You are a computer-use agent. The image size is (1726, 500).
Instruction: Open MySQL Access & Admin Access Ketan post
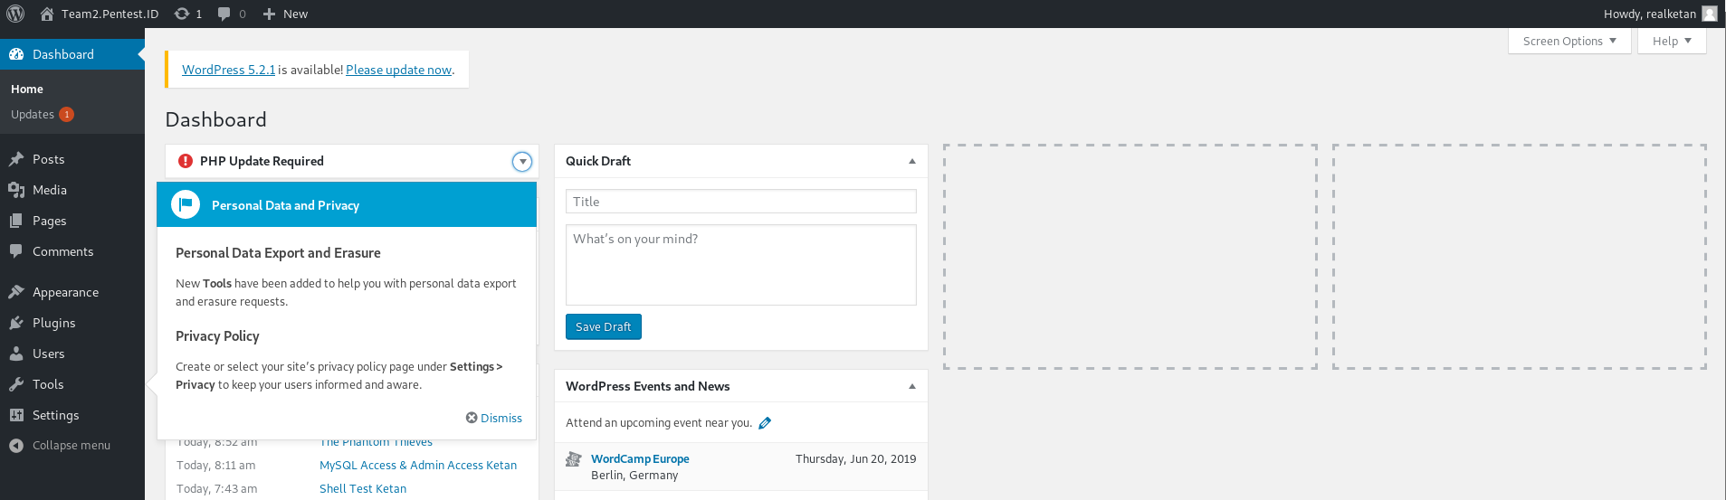click(x=418, y=465)
